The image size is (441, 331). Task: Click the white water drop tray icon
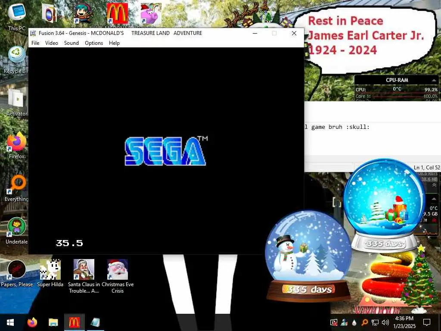pos(354,322)
